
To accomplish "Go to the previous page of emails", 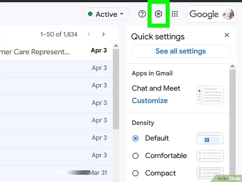I will pyautogui.click(x=89, y=34).
